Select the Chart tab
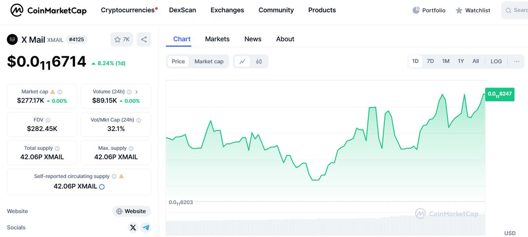Image resolution: width=528 pixels, height=237 pixels. click(182, 39)
